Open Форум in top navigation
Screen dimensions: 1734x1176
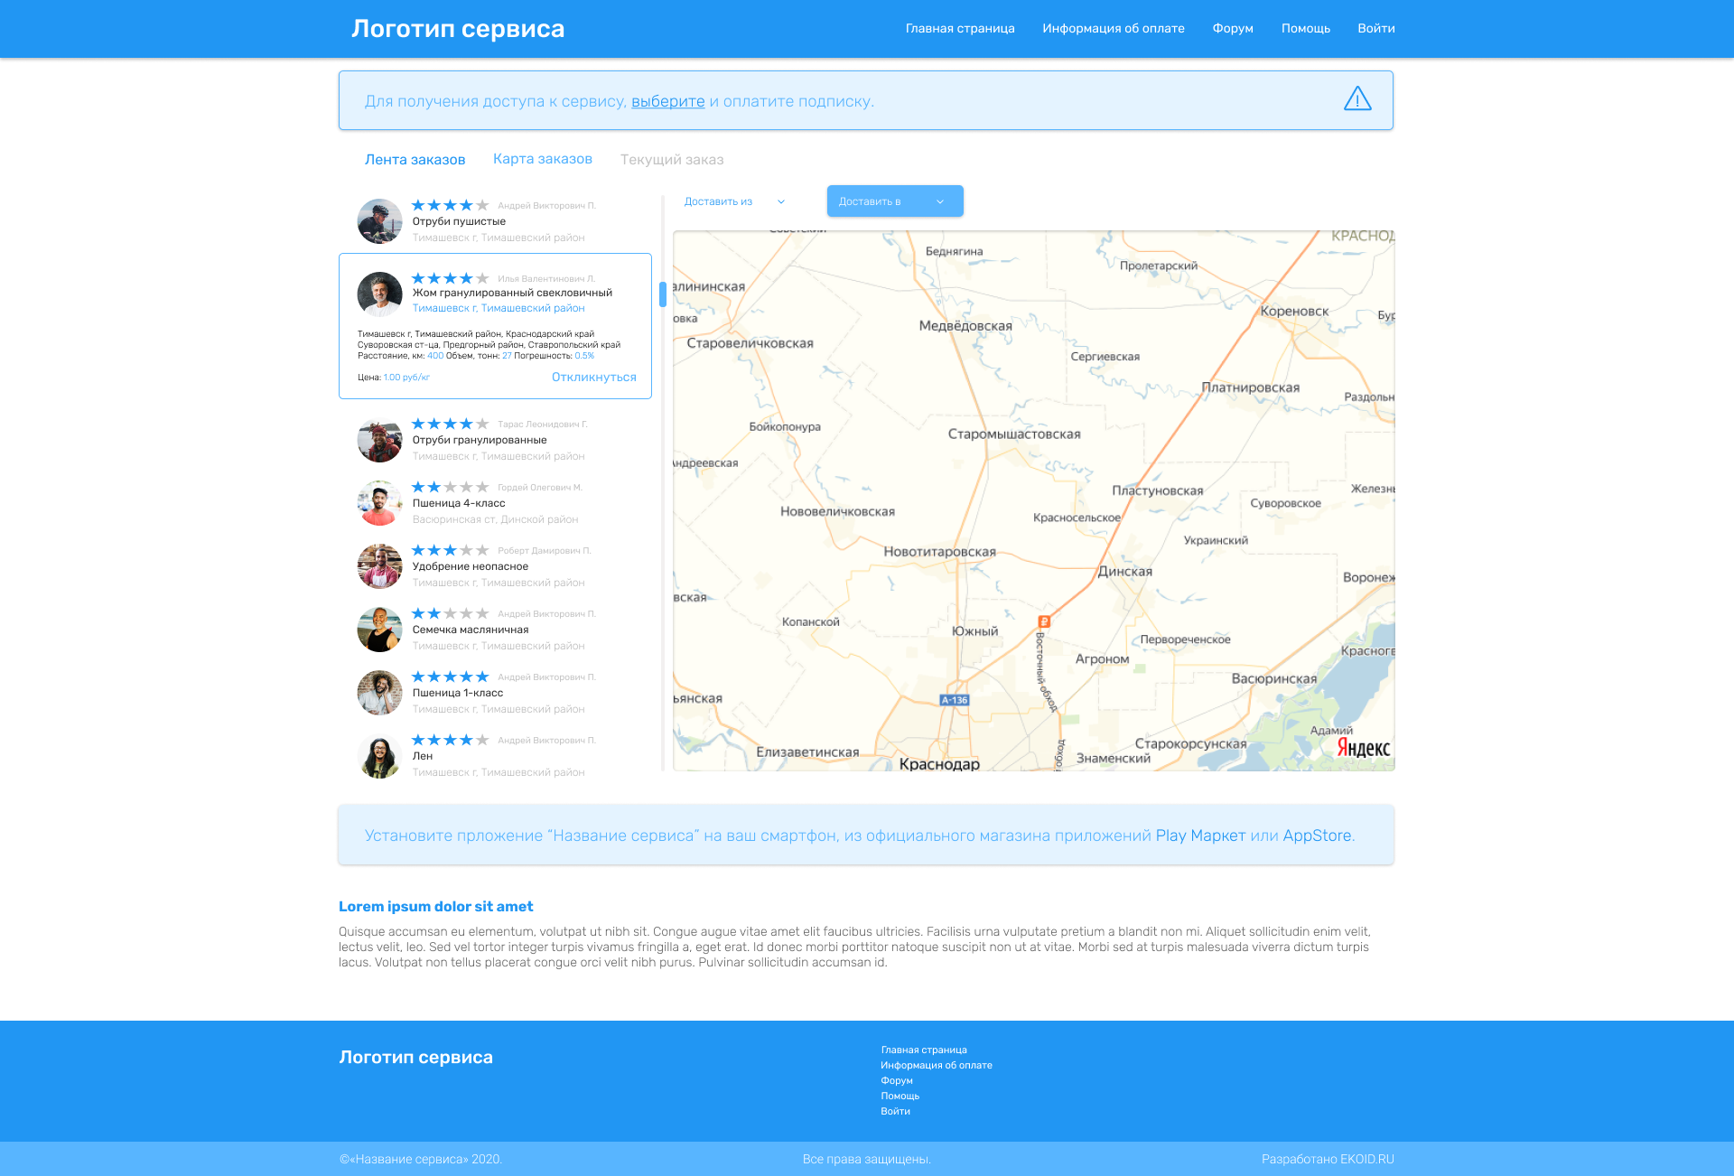(x=1233, y=29)
